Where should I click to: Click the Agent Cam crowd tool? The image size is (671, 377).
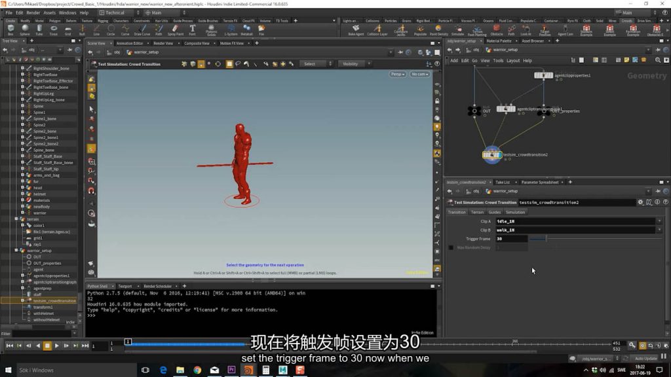(x=566, y=30)
